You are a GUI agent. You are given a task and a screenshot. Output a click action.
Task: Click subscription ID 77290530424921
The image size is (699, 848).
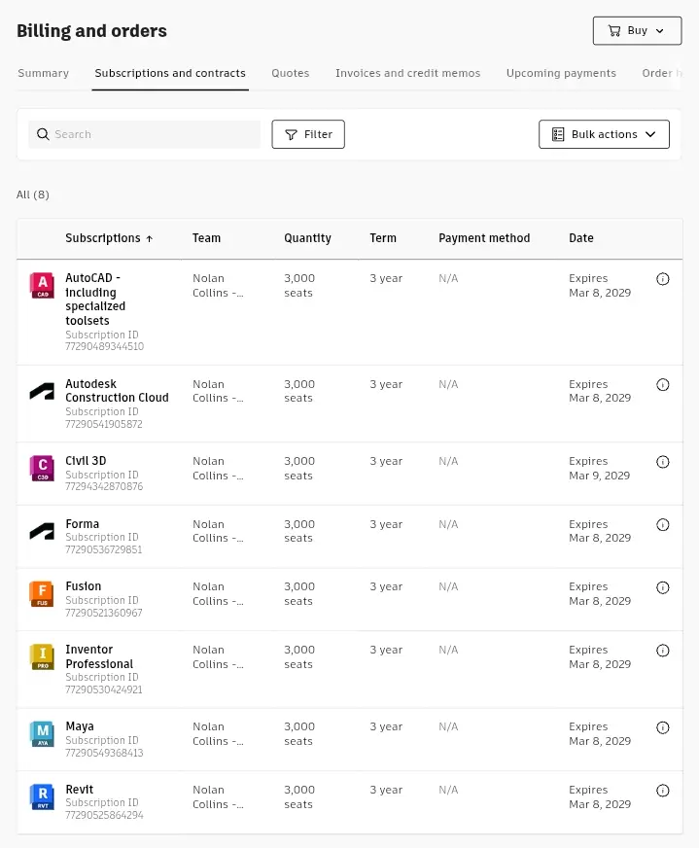(104, 690)
